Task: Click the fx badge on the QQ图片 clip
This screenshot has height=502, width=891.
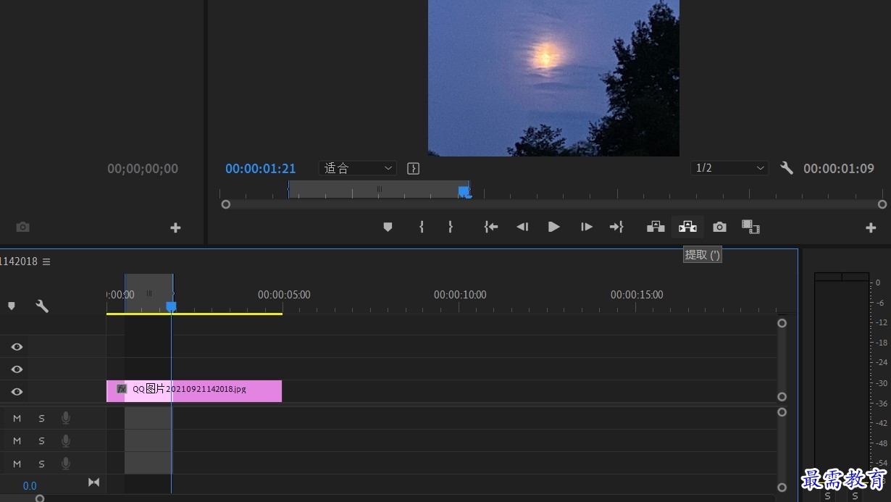Action: (x=122, y=389)
